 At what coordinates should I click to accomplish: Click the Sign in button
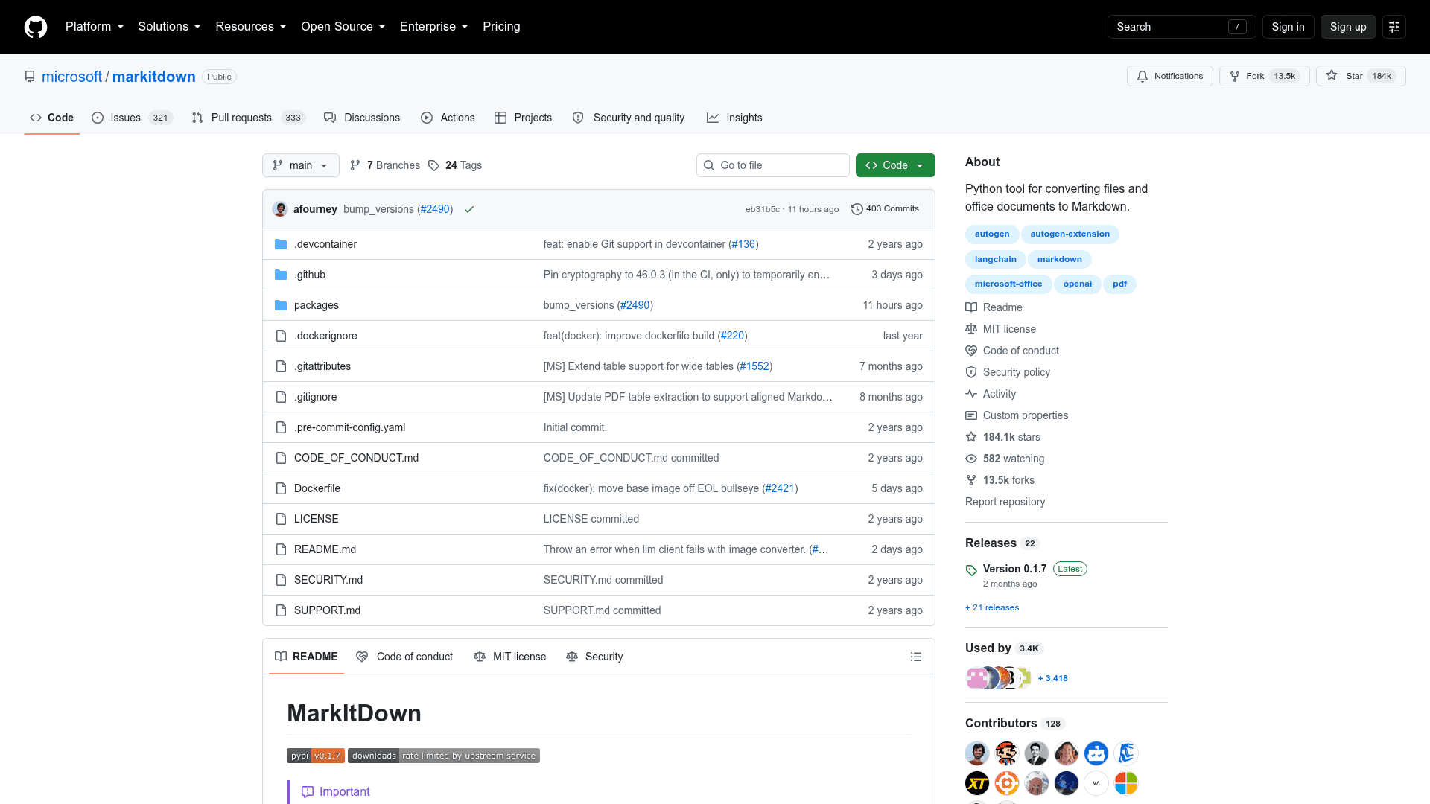pyautogui.click(x=1288, y=27)
